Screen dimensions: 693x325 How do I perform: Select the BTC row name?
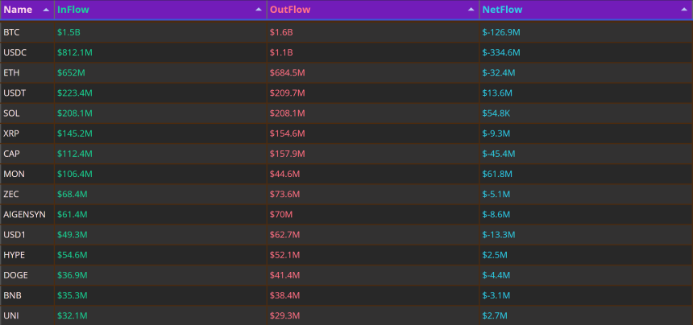click(11, 32)
